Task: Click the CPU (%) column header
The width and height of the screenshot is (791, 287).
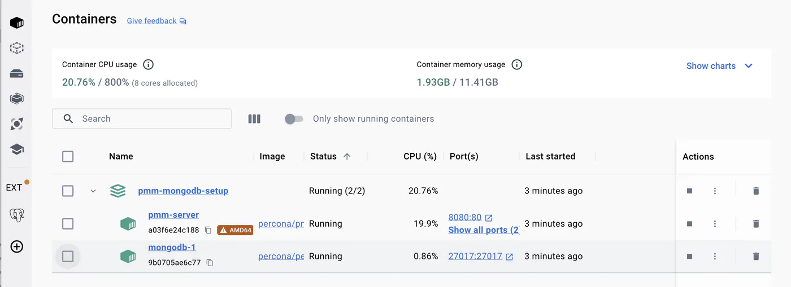Action: point(420,157)
